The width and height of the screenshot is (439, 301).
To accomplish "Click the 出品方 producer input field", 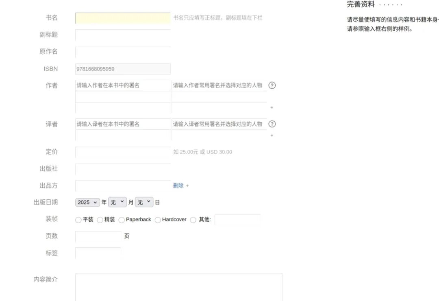I will tap(123, 186).
